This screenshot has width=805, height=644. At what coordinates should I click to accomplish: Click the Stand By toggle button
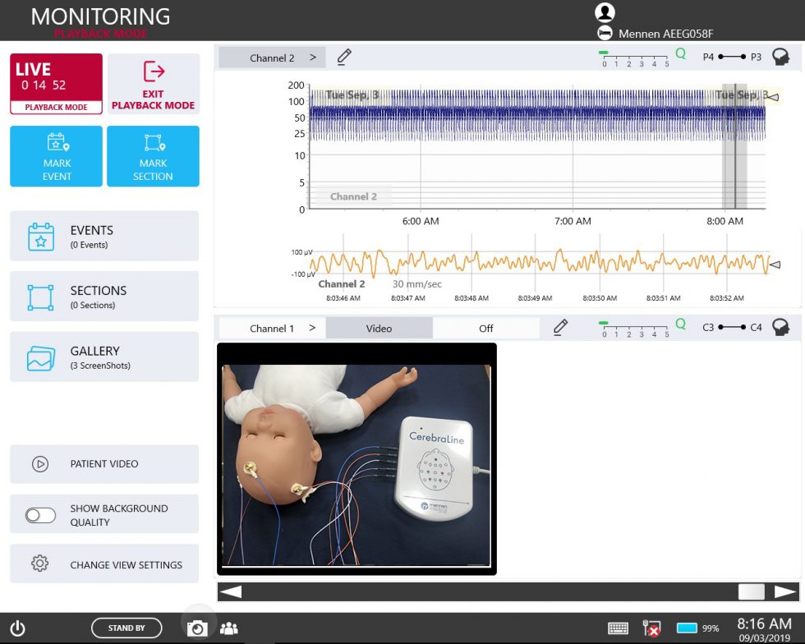126,628
